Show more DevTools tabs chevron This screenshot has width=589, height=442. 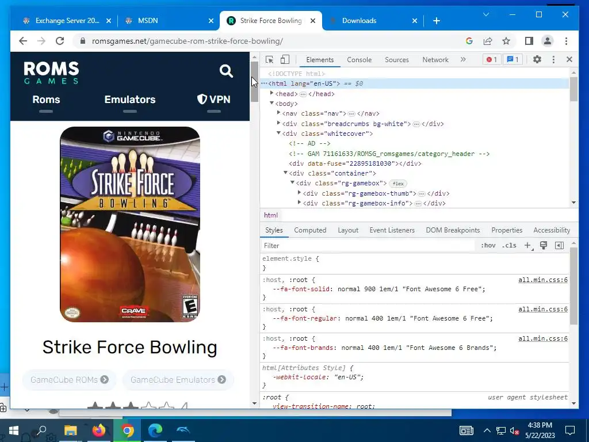[463, 59]
